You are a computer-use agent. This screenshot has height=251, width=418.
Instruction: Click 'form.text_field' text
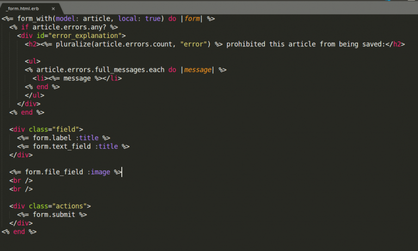(62, 146)
